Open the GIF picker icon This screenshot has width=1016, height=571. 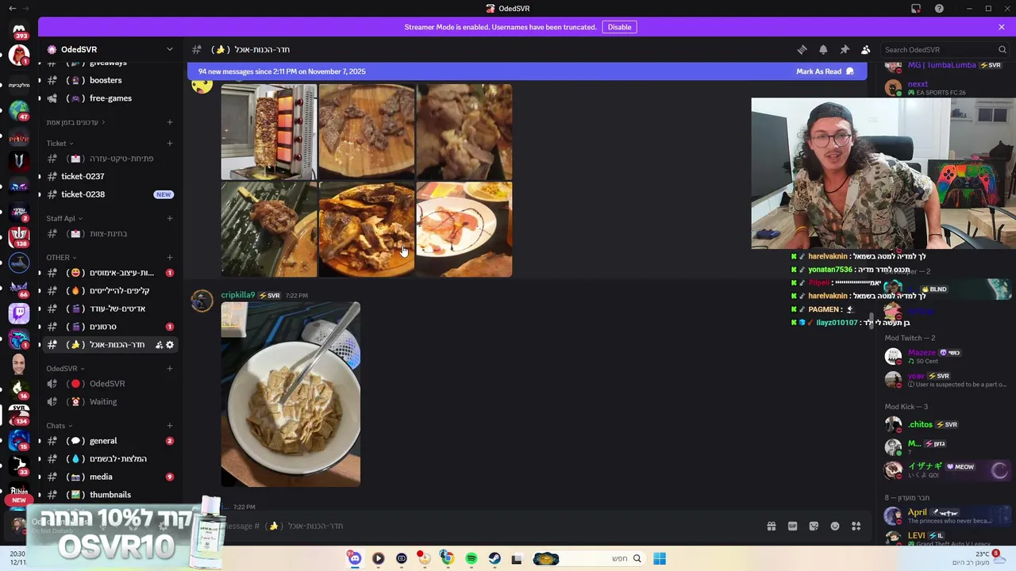(792, 526)
